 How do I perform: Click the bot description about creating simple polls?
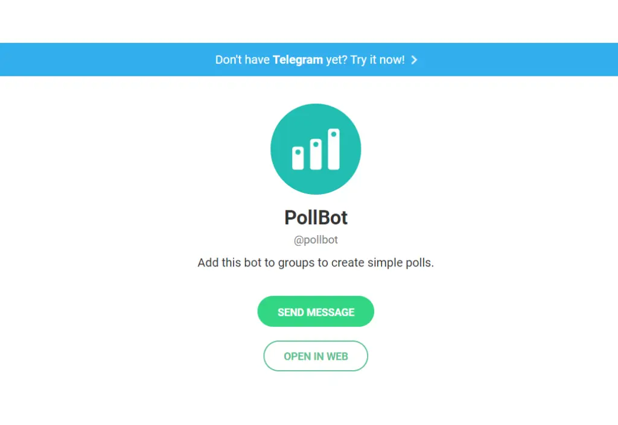pyautogui.click(x=316, y=263)
